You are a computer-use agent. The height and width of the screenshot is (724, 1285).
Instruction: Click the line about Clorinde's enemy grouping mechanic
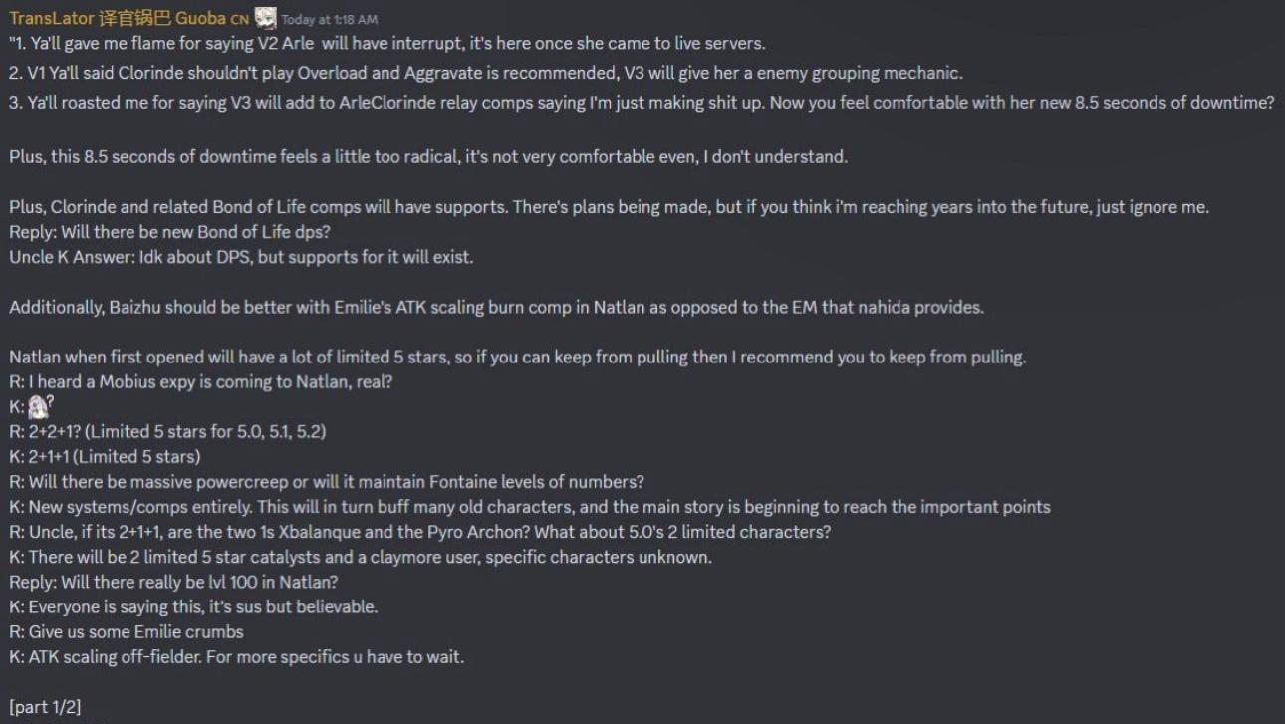pos(485,73)
